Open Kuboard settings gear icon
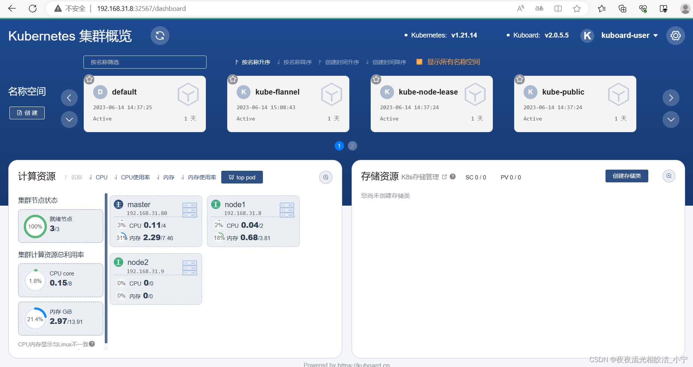 676,36
